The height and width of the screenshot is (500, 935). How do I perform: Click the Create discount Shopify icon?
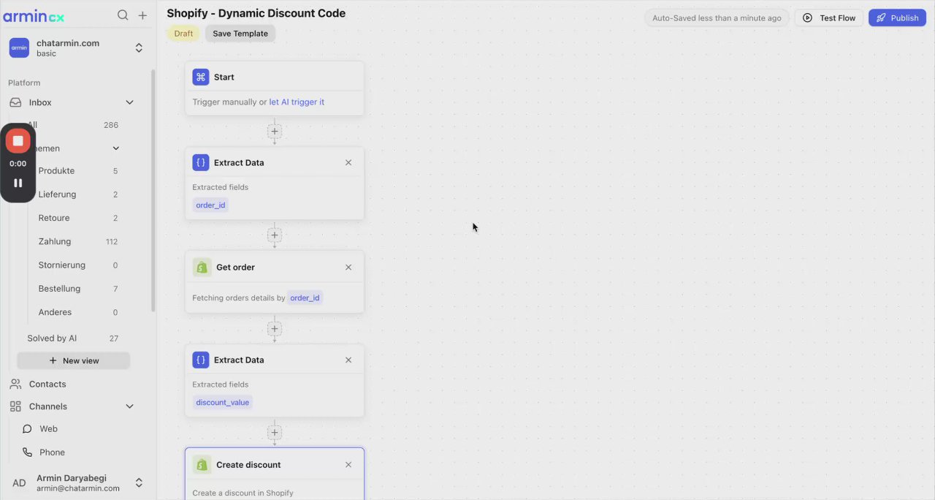point(202,464)
